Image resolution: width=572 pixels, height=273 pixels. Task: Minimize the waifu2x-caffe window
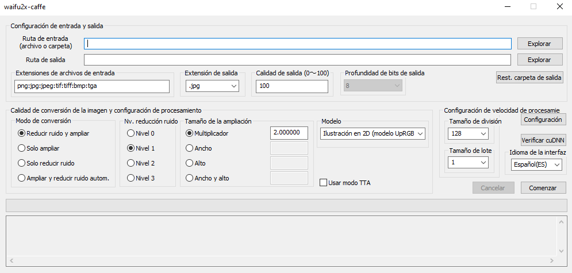[x=508, y=6]
